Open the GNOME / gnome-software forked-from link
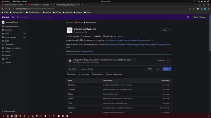This screenshot has width=211, height=118. tap(84, 51)
